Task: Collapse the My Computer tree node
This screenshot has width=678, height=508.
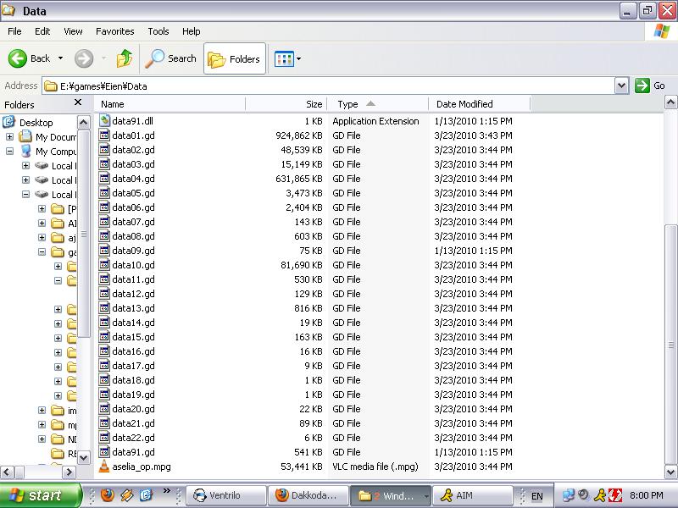Action: click(x=9, y=152)
